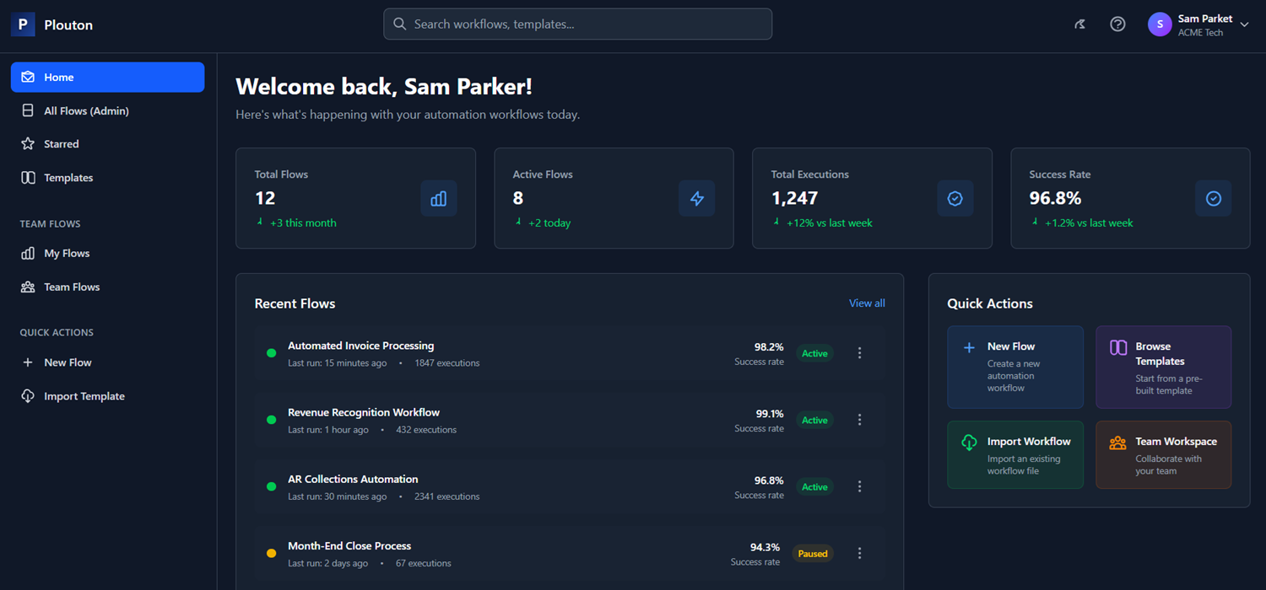The height and width of the screenshot is (590, 1266).
Task: Click the Total Flows bar chart icon
Action: 439,198
